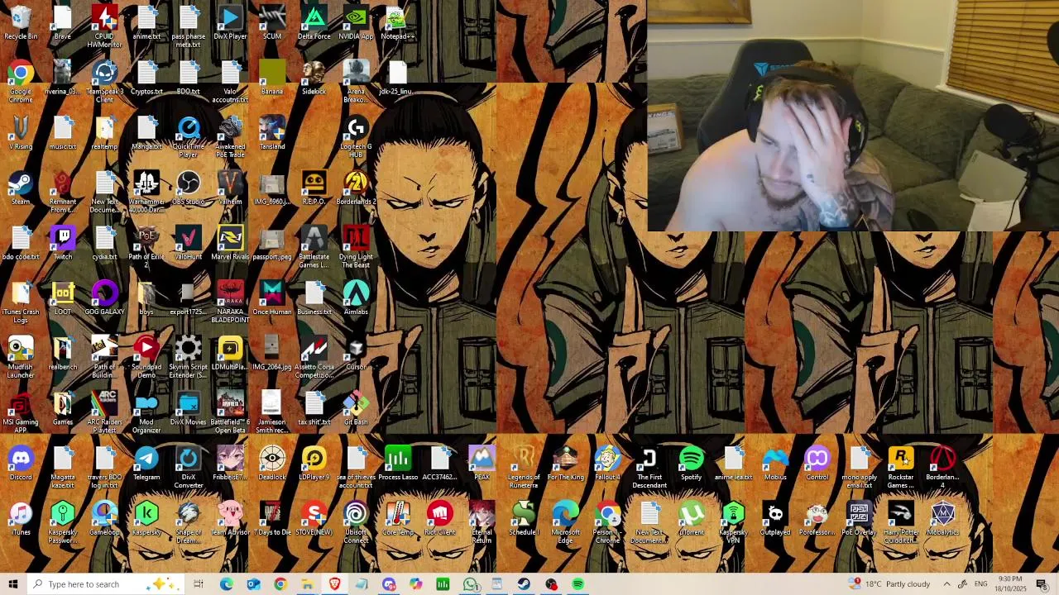1059x595 pixels.
Task: Select the Aimlabs desktop shortcut
Action: [356, 298]
